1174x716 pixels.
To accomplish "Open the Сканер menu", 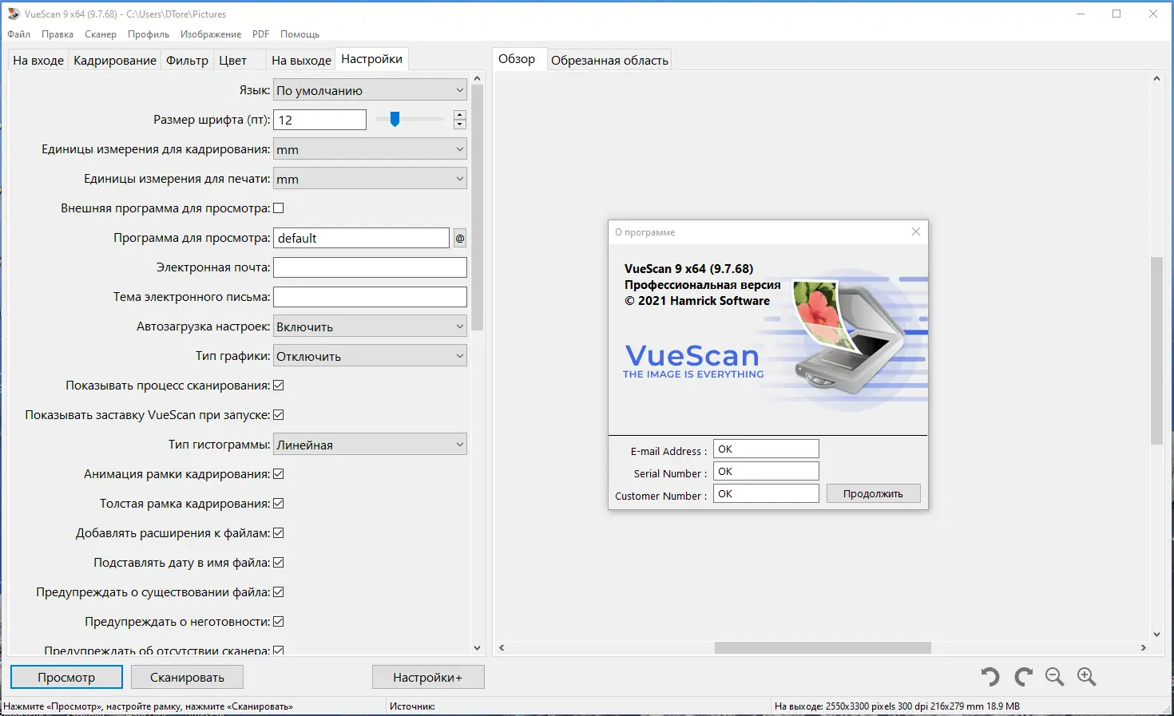I will point(100,34).
